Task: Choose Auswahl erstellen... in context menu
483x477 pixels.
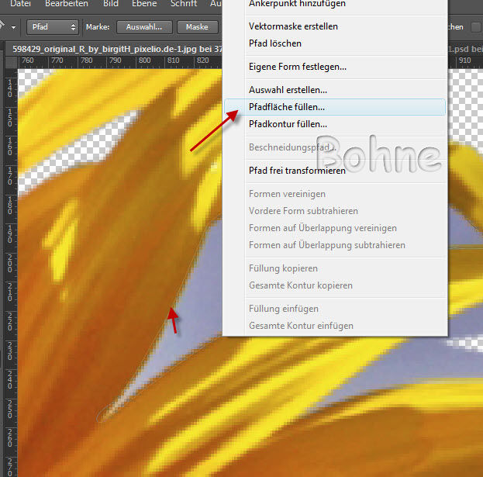Action: 288,90
